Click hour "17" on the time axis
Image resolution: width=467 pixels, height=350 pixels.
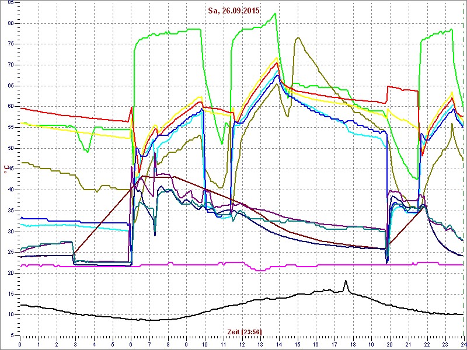point(334,344)
